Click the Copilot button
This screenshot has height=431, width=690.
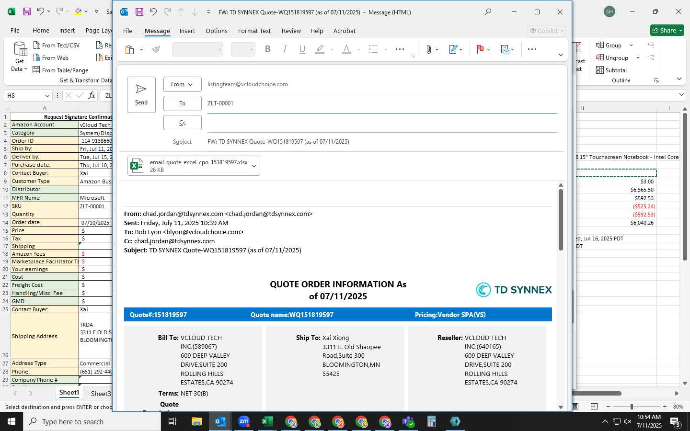[547, 31]
